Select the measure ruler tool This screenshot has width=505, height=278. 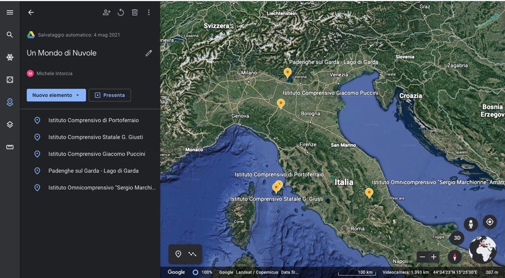point(10,147)
